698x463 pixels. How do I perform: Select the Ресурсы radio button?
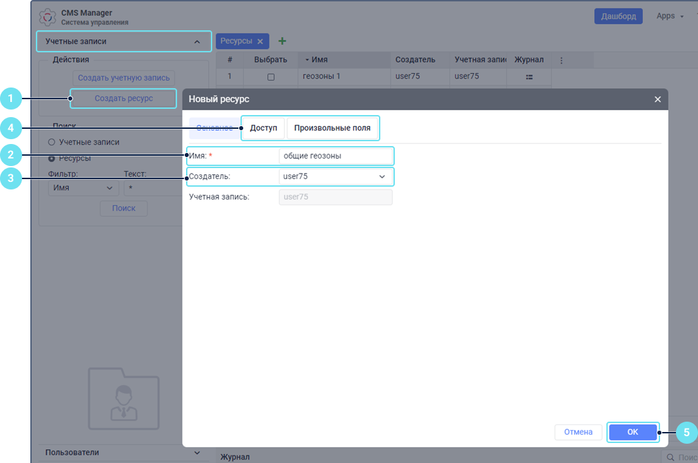(x=52, y=158)
